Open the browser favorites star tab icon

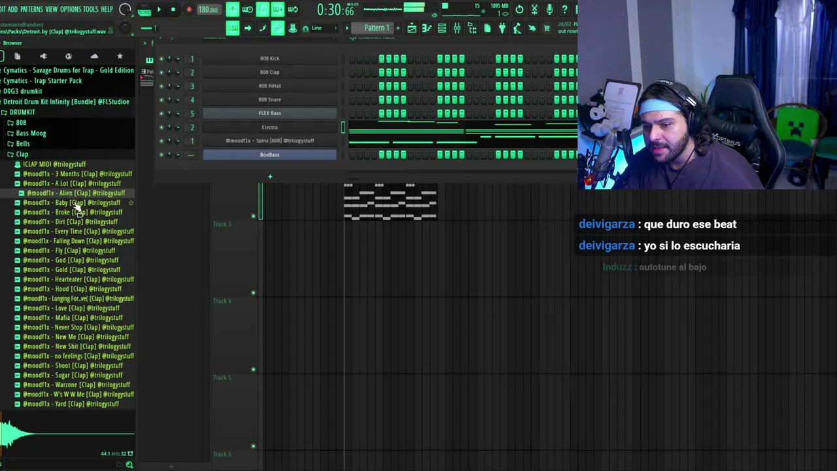point(120,56)
